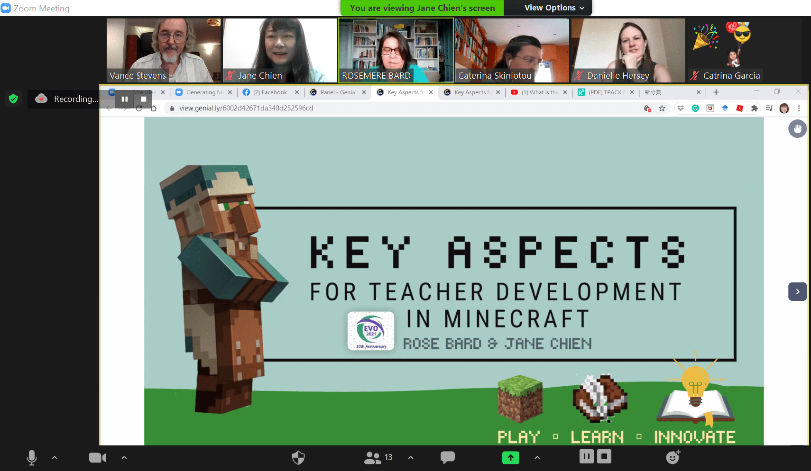This screenshot has height=471, width=811.
Task: Go to next slide with right arrow
Action: (x=798, y=292)
